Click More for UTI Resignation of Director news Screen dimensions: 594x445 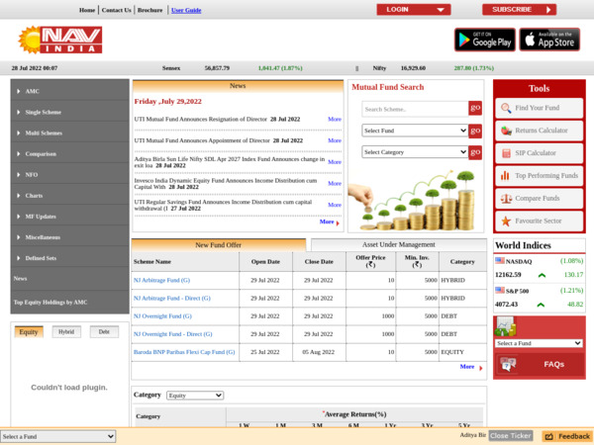[335, 119]
